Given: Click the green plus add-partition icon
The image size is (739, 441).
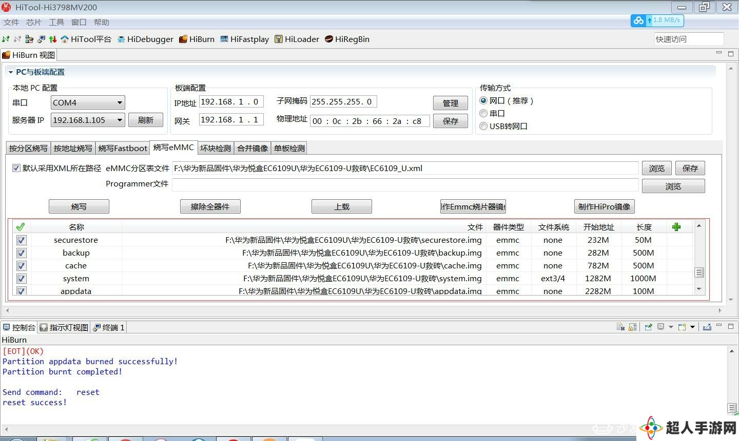Looking at the screenshot, I should point(676,227).
